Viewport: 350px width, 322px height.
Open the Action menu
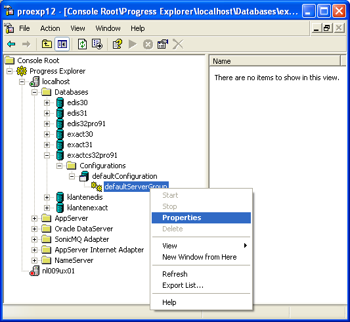[x=50, y=28]
